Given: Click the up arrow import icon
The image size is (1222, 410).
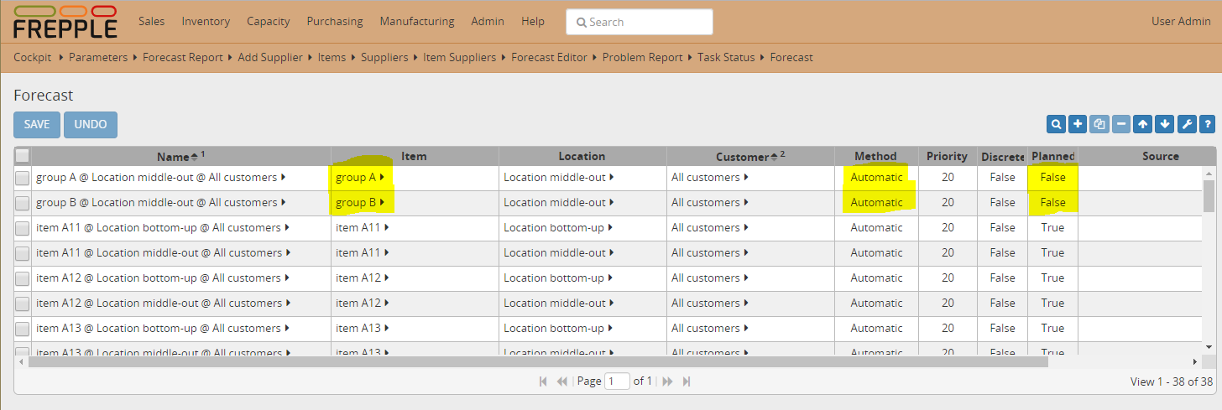Looking at the screenshot, I should (x=1142, y=124).
